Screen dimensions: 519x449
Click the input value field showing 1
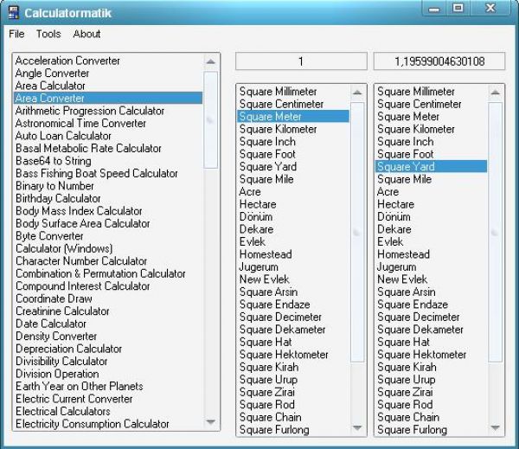tap(301, 61)
